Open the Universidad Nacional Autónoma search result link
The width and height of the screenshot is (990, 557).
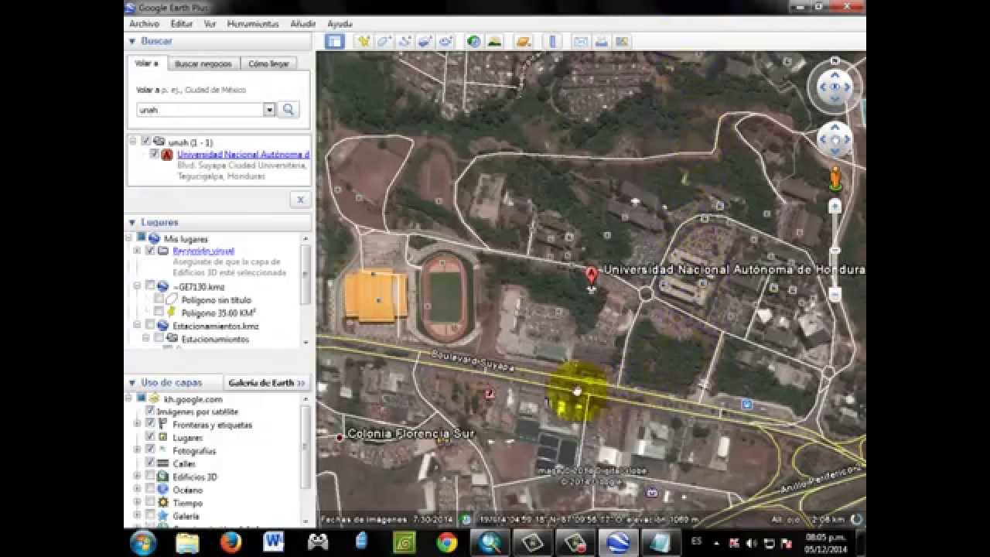(244, 155)
